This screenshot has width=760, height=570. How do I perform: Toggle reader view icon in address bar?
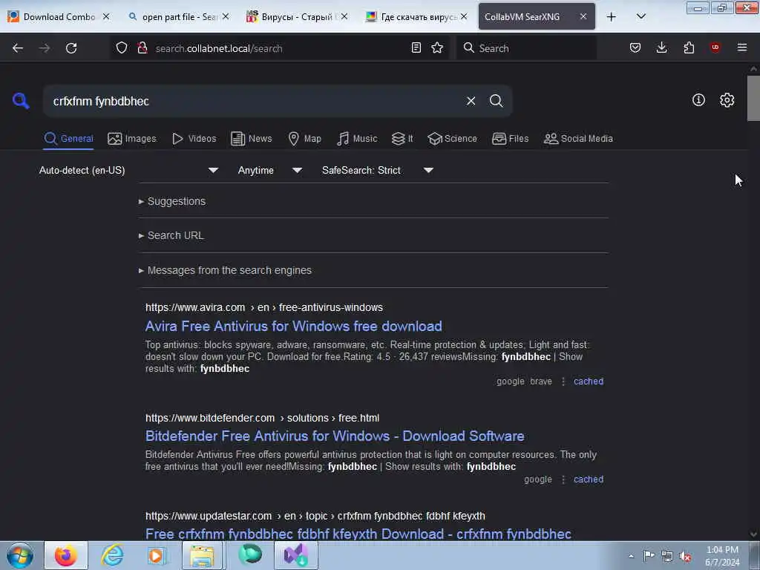click(x=416, y=47)
